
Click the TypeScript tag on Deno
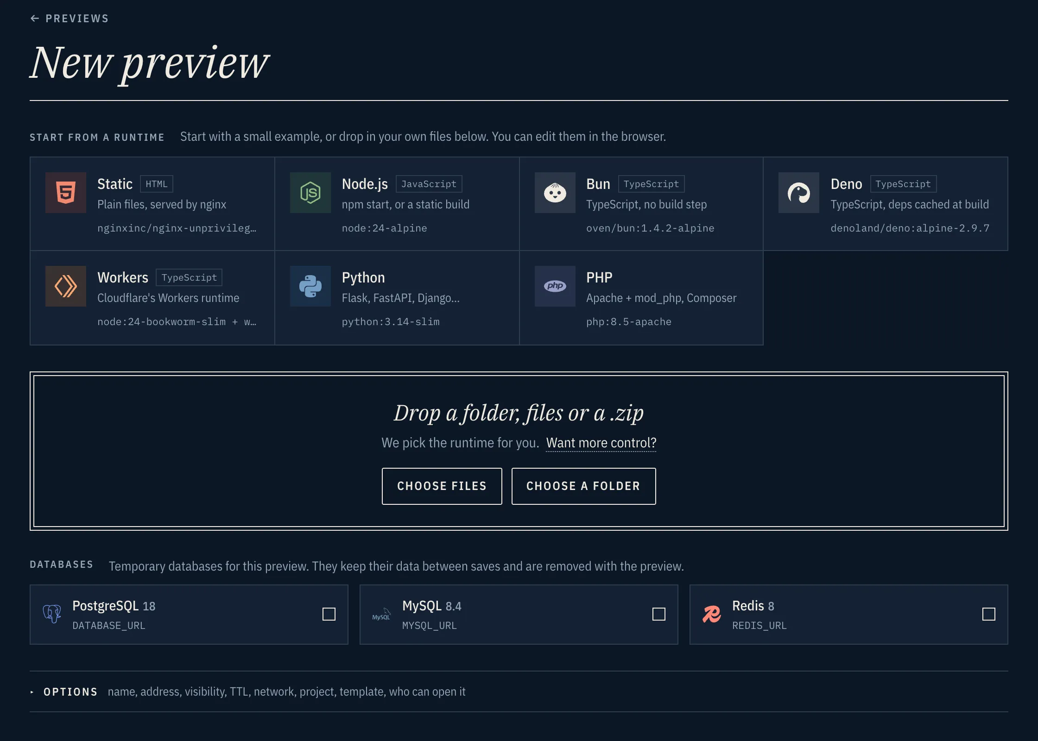coord(903,184)
